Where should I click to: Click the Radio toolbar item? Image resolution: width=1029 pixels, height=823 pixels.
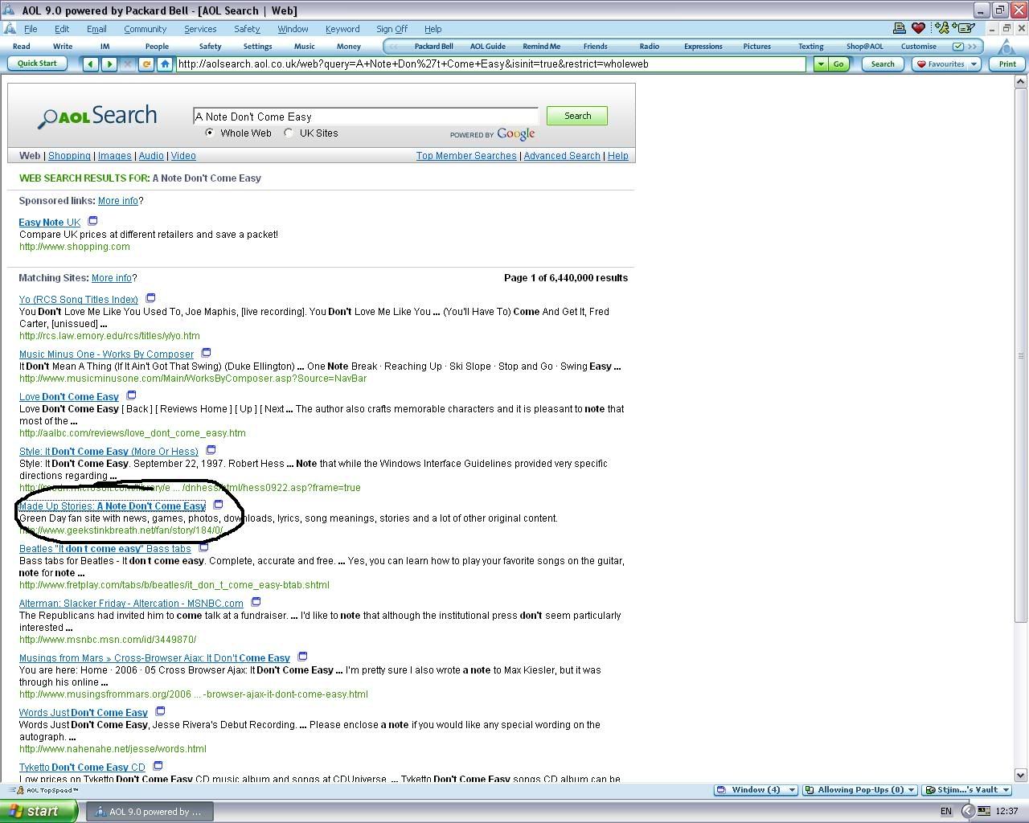pos(650,47)
